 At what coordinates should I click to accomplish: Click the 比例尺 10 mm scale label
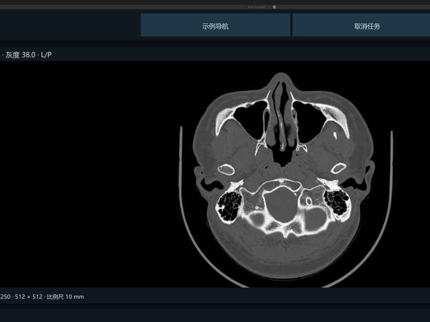65,297
